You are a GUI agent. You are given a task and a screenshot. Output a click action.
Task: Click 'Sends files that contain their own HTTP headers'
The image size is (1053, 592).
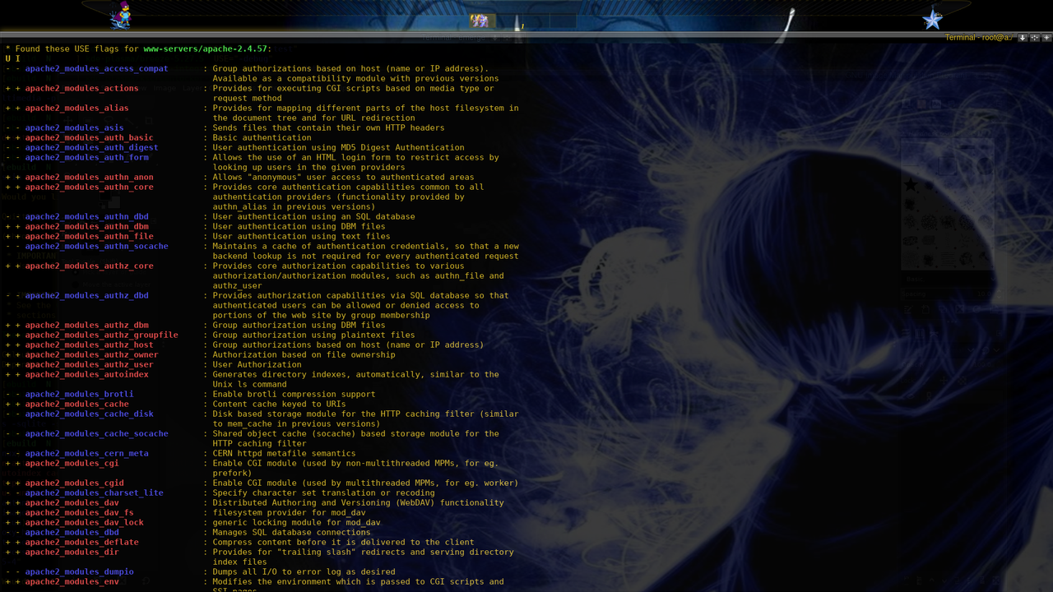(x=328, y=128)
